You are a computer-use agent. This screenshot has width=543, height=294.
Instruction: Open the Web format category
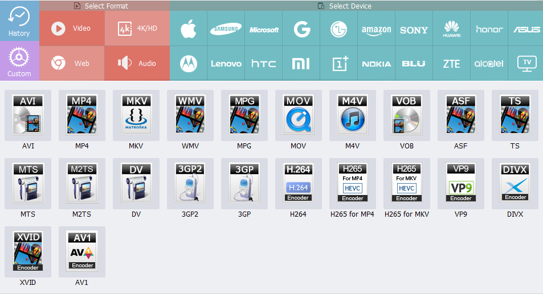[72, 63]
